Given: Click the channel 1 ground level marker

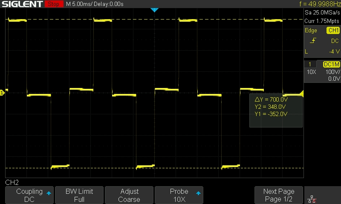Looking at the screenshot, I should 2,93.
